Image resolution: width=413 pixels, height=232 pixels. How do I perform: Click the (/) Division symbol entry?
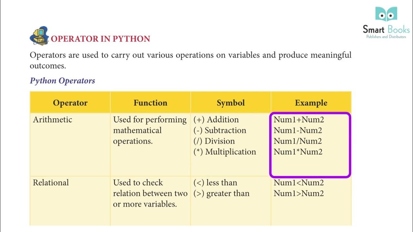coord(214,141)
